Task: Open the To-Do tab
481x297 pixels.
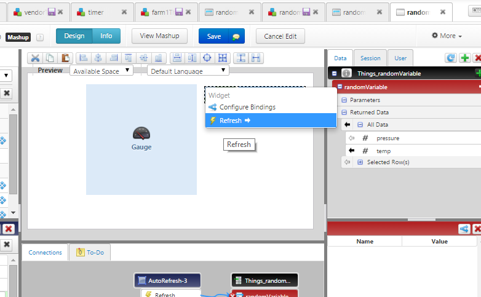Action: click(90, 252)
